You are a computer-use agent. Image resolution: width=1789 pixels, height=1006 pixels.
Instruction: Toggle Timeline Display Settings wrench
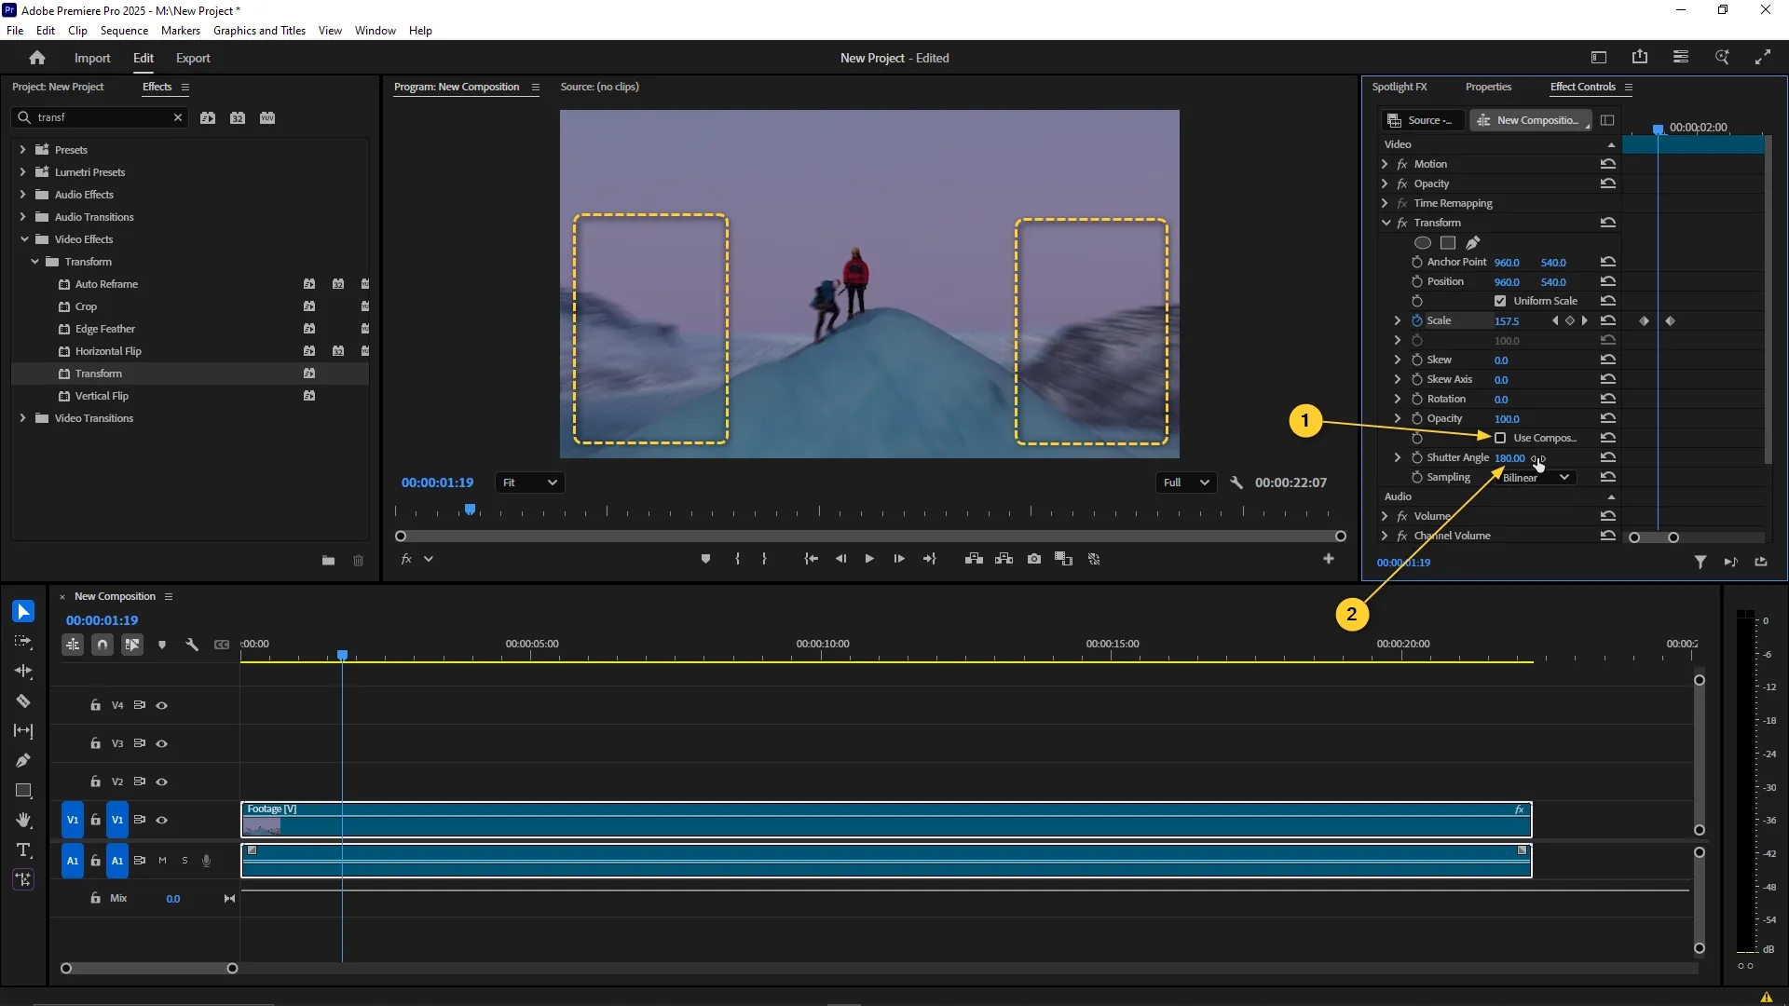pyautogui.click(x=192, y=645)
